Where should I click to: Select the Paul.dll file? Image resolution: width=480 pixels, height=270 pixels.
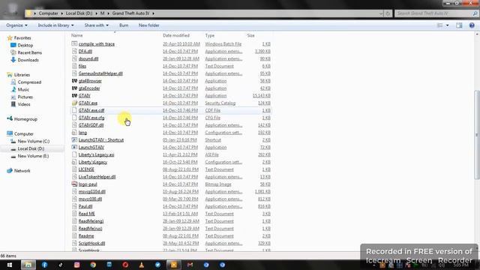click(x=85, y=206)
